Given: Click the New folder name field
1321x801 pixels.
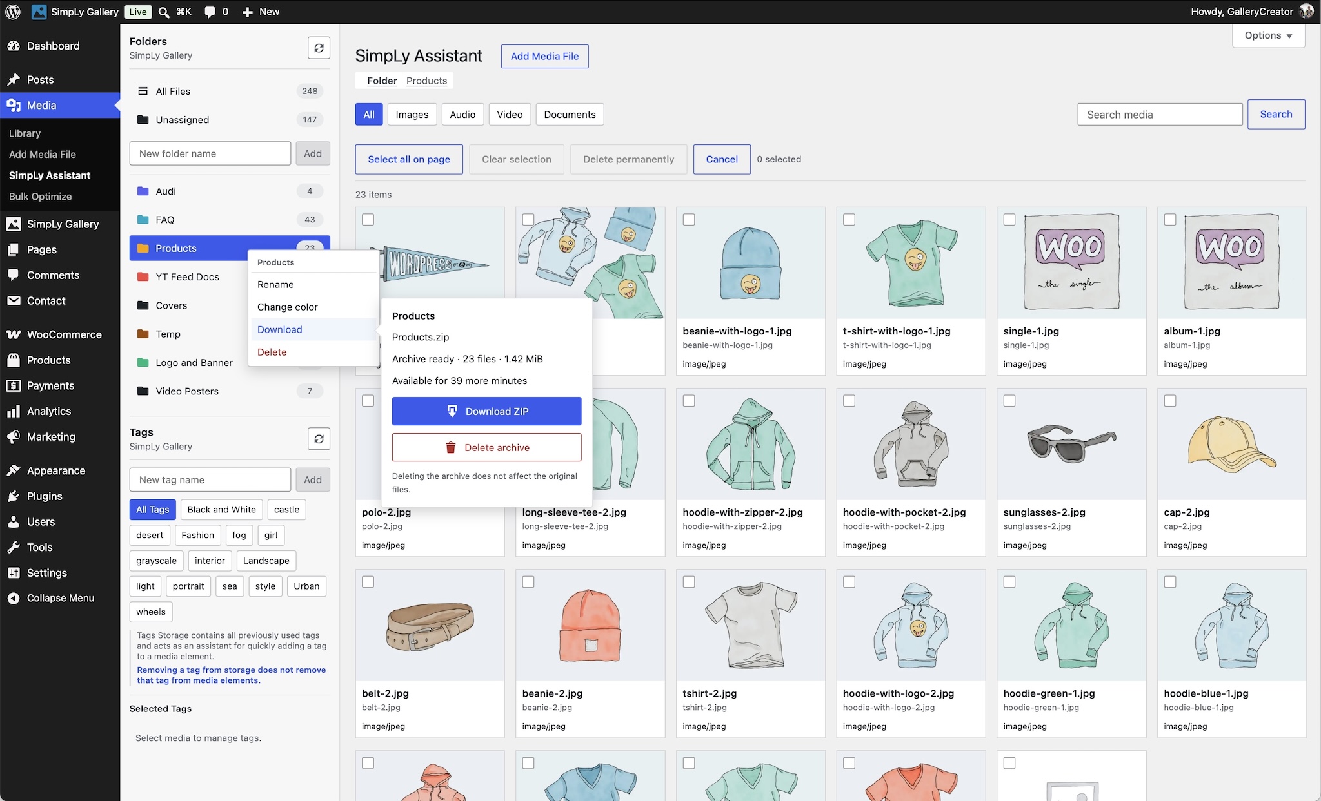Looking at the screenshot, I should coord(210,153).
